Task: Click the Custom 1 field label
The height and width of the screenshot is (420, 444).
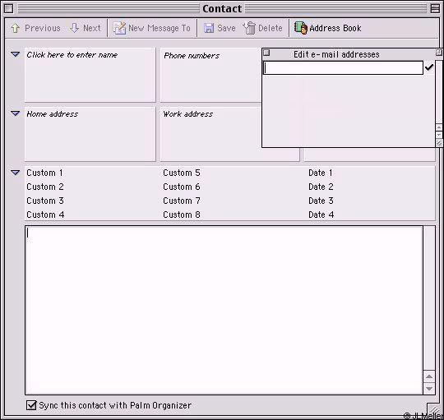Action: 44,173
